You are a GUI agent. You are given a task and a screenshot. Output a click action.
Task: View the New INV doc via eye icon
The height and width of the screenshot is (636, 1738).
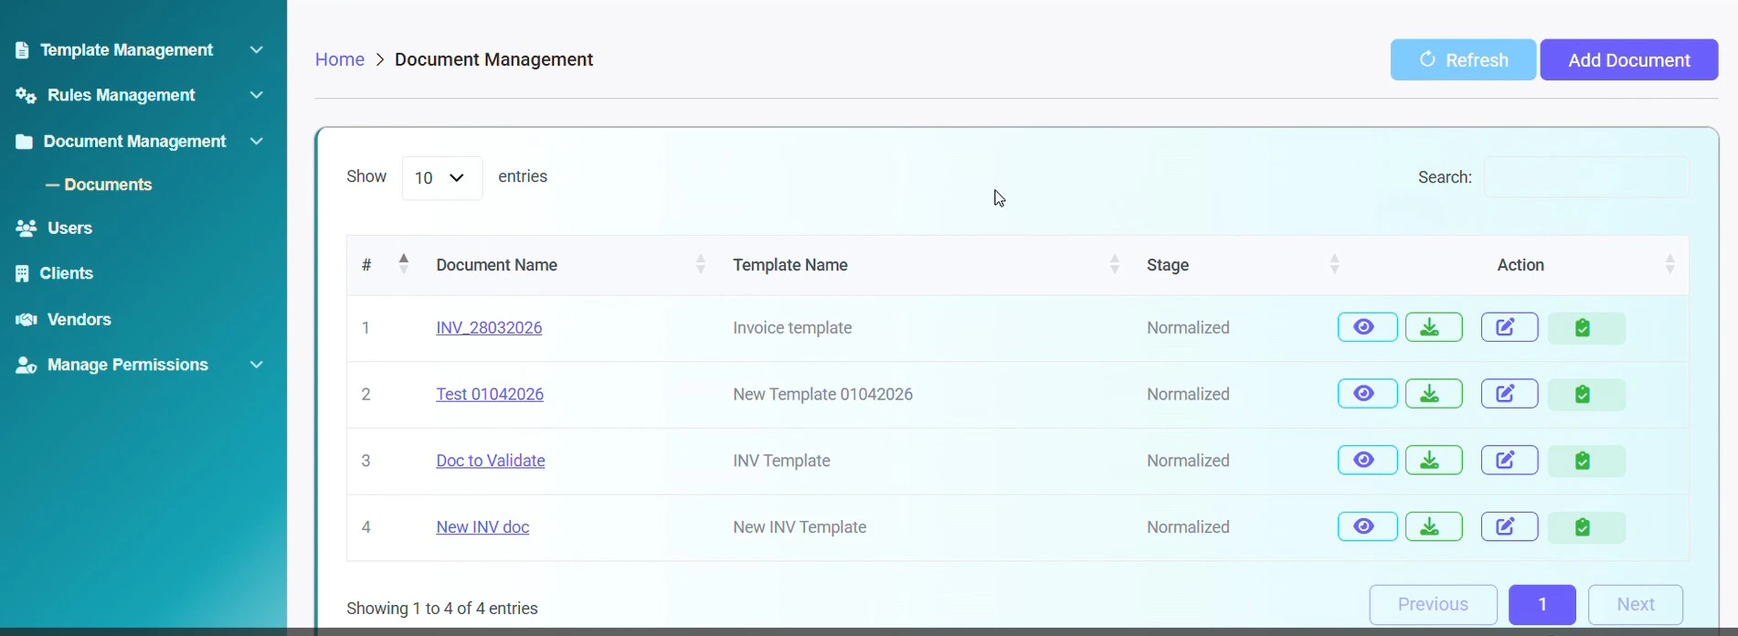(1367, 527)
